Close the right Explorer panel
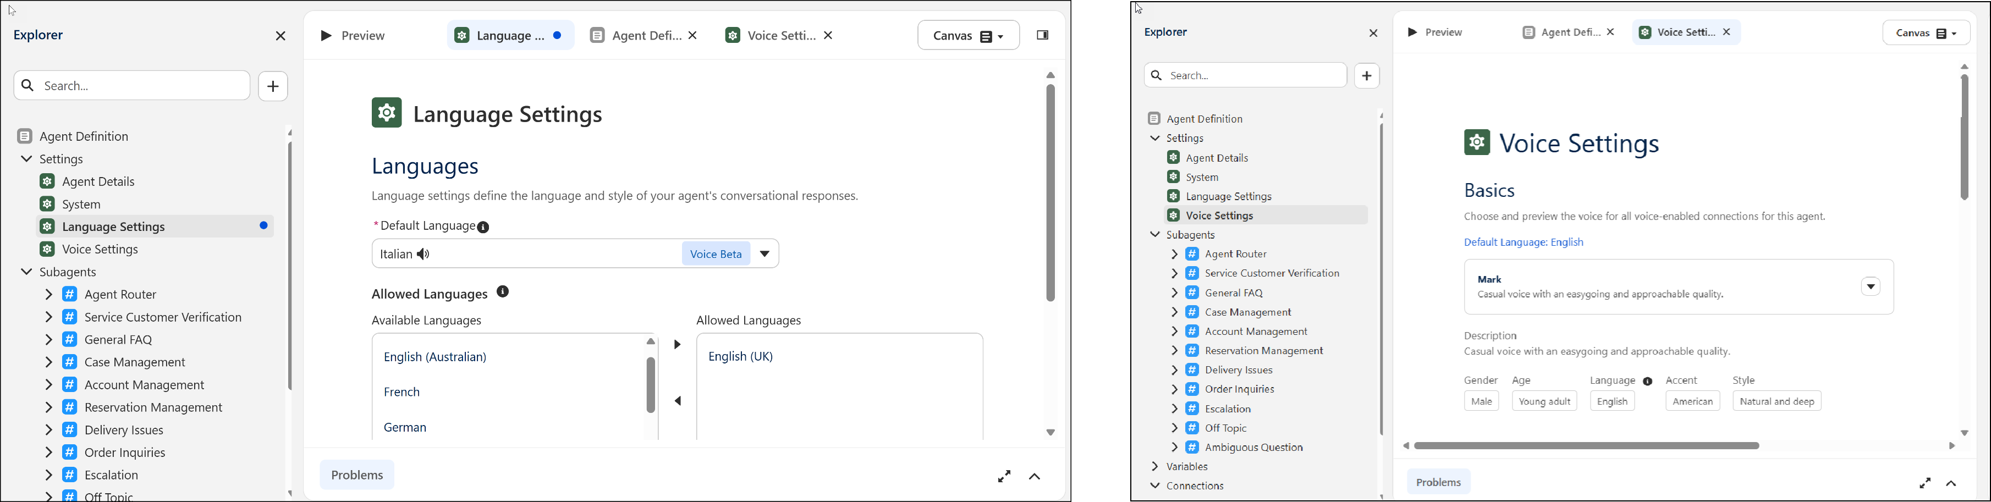The width and height of the screenshot is (1991, 502). (1373, 33)
